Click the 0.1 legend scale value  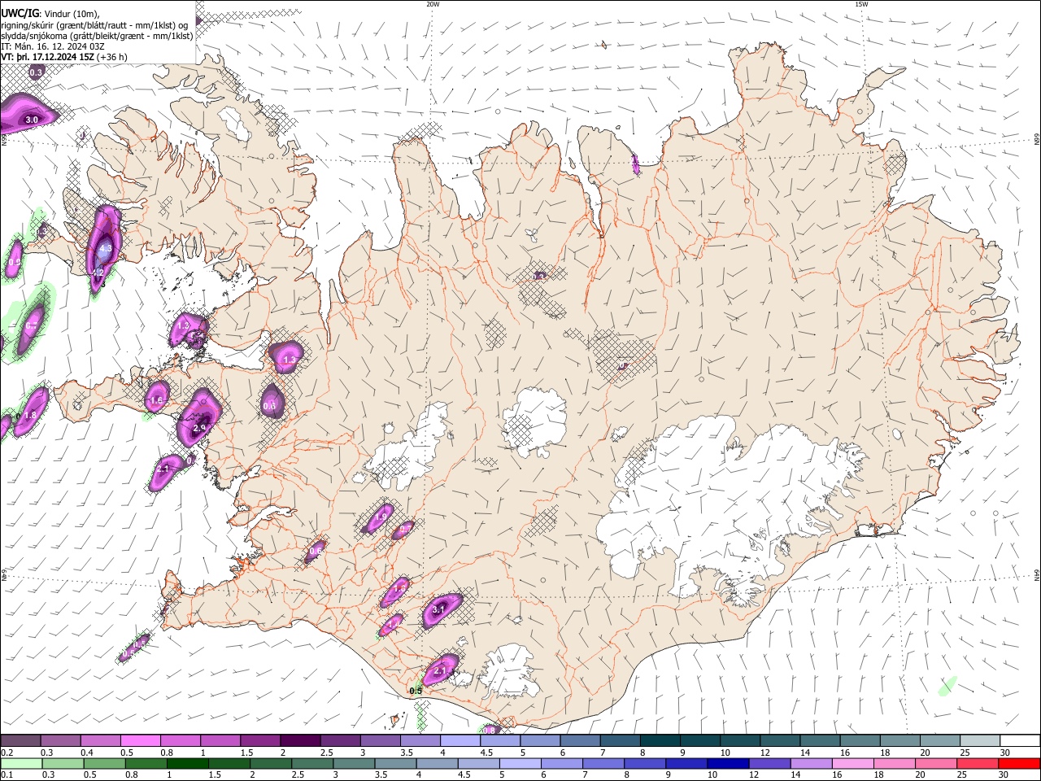(7, 774)
